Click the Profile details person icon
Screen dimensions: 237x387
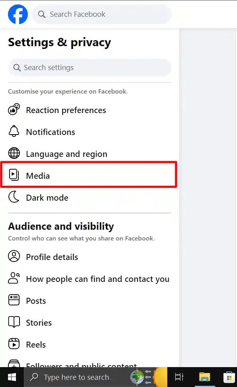pos(14,256)
